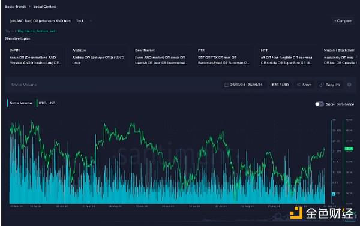
Task: Select the Social Context breadcrumb
Action: pyautogui.click(x=44, y=7)
